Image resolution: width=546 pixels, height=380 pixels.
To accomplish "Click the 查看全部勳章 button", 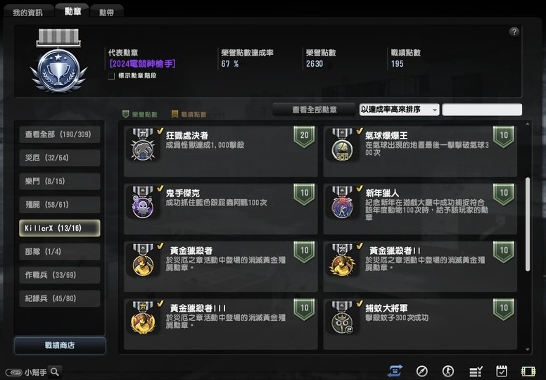I will (314, 110).
